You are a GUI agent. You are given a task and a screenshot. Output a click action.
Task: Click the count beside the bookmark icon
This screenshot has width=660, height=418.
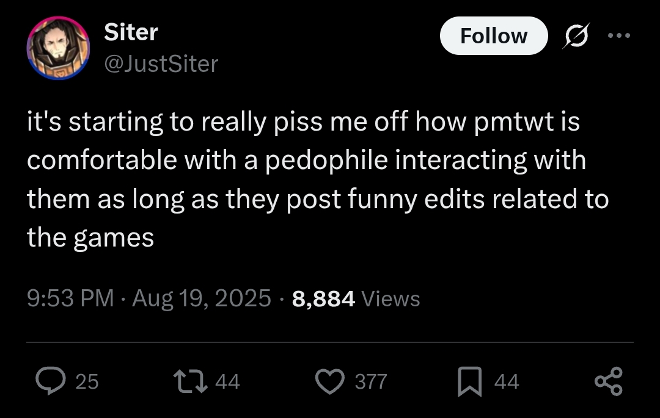pos(506,382)
